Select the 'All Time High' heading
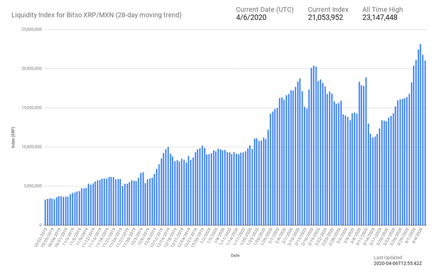 tap(383, 9)
